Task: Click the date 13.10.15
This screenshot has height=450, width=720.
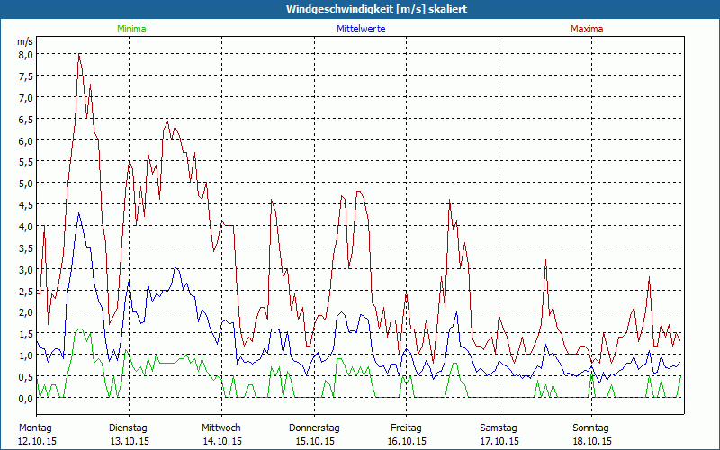Action: (x=130, y=441)
